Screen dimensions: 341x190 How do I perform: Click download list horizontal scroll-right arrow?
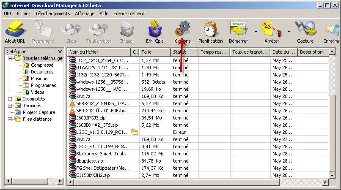click(325, 182)
